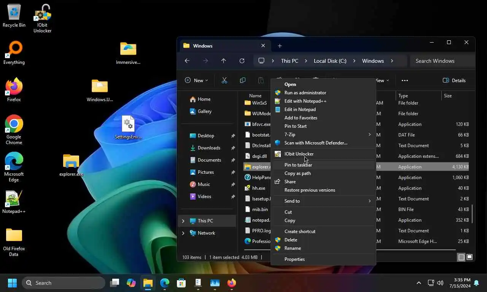Unpin Documents from Quick access

pyautogui.click(x=233, y=160)
